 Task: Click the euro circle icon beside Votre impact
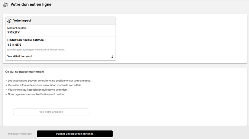pyautogui.click(x=9, y=21)
